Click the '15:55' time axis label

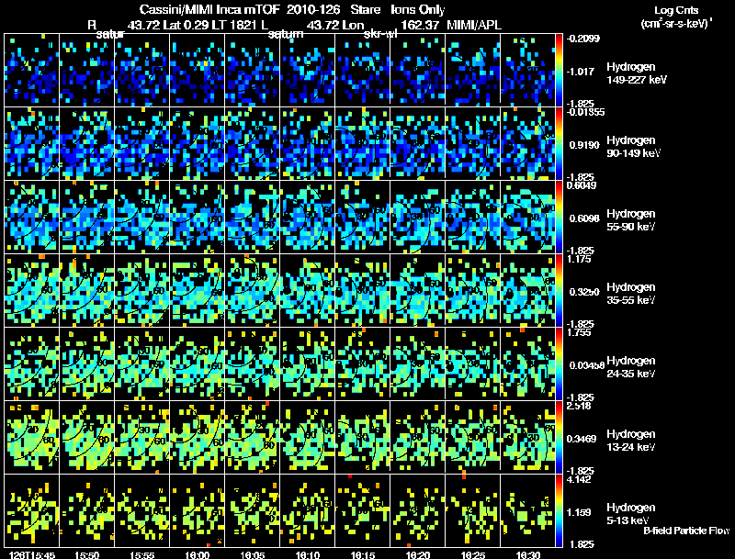click(x=142, y=555)
